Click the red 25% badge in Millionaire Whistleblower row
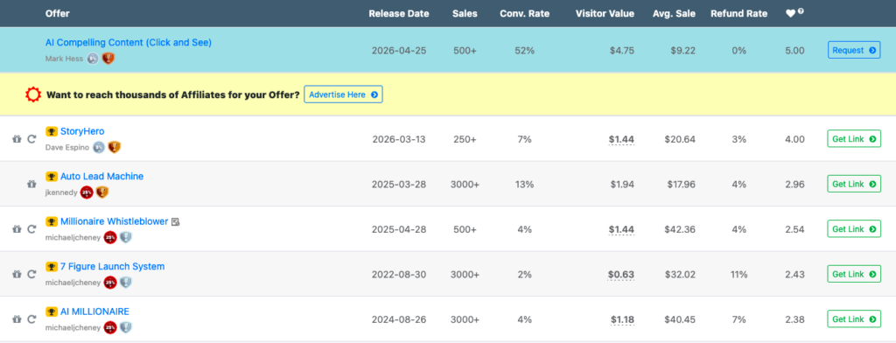 coord(110,237)
